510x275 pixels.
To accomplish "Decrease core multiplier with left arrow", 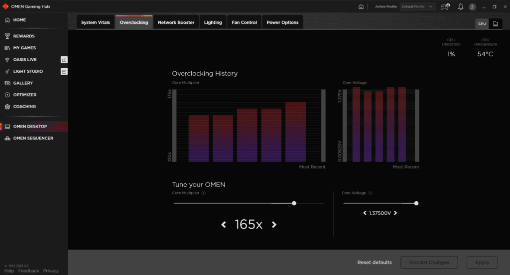I will 224,225.
